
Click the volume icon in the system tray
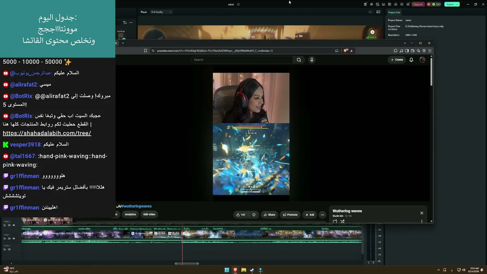pyautogui.click(x=463, y=270)
